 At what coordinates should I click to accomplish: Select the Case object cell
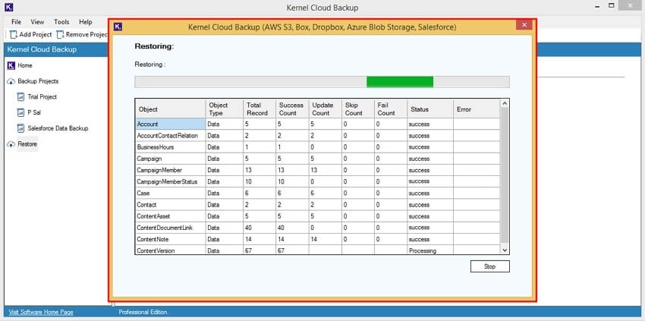click(x=170, y=193)
